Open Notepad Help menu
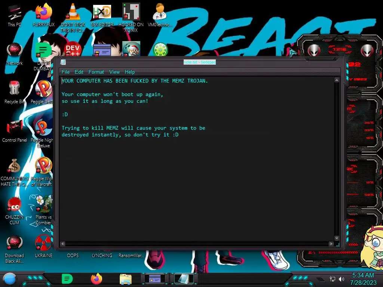Image resolution: width=383 pixels, height=287 pixels. [130, 72]
